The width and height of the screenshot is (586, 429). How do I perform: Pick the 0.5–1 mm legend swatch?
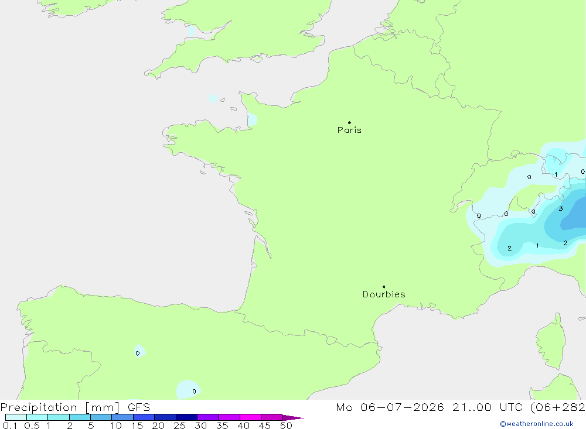click(x=38, y=417)
